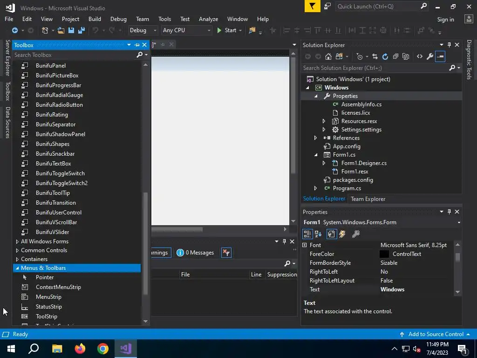Open the Server Explorer side tab
This screenshot has height=358, width=477.
[x=7, y=57]
